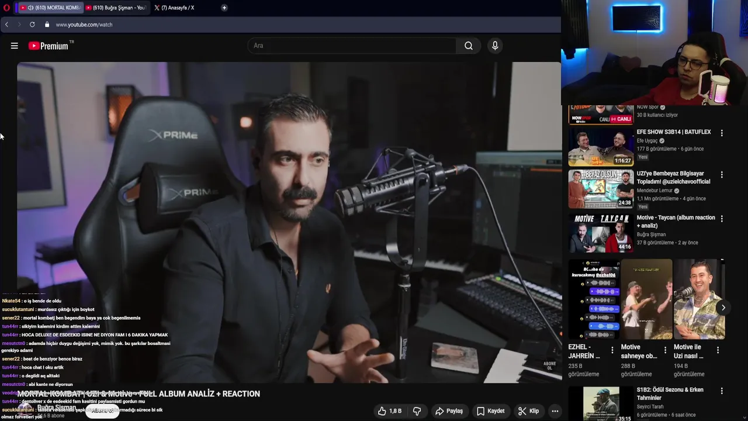Open options for Motive sahneye short
748x421 pixels.
pyautogui.click(x=665, y=350)
